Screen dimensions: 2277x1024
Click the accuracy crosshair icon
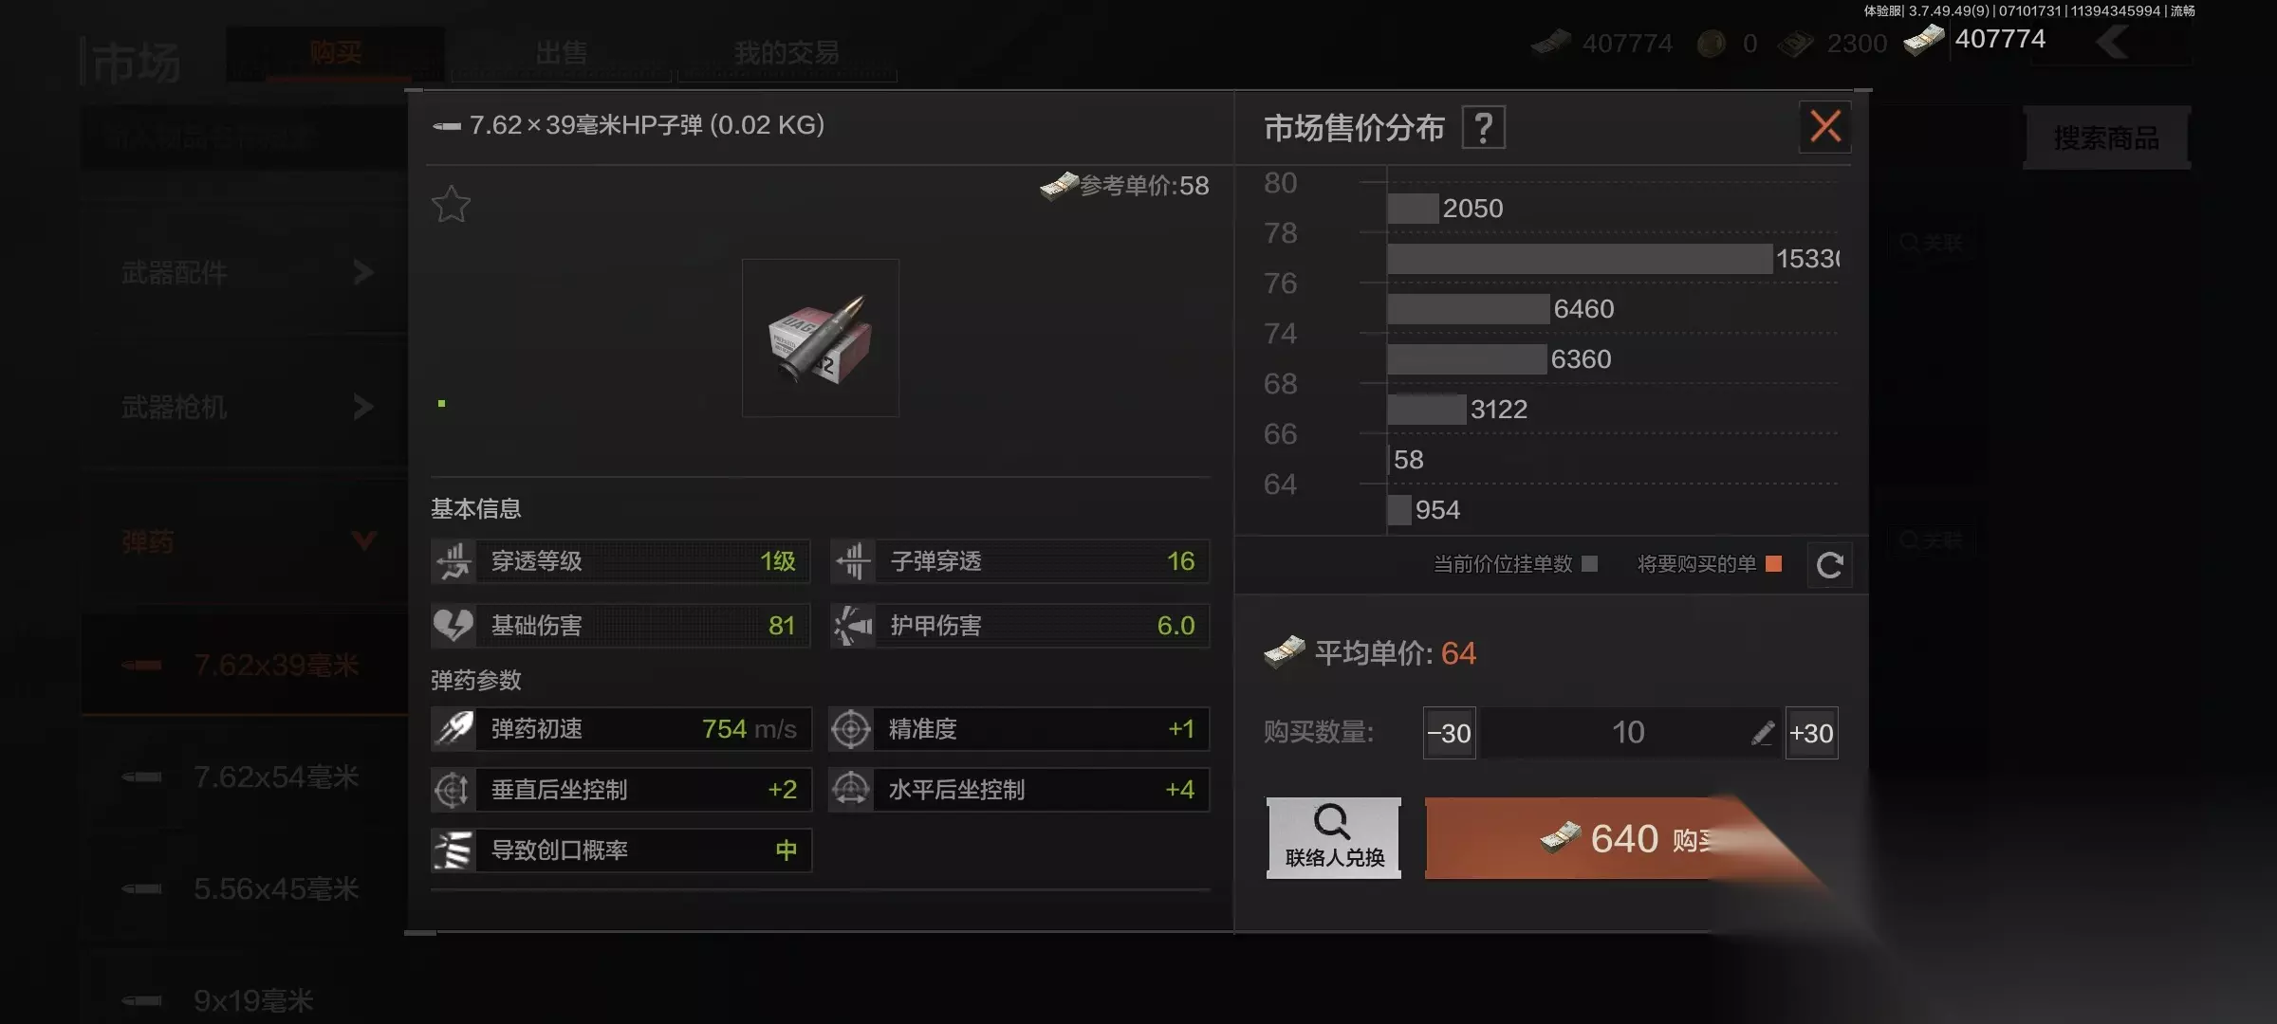[x=851, y=729]
